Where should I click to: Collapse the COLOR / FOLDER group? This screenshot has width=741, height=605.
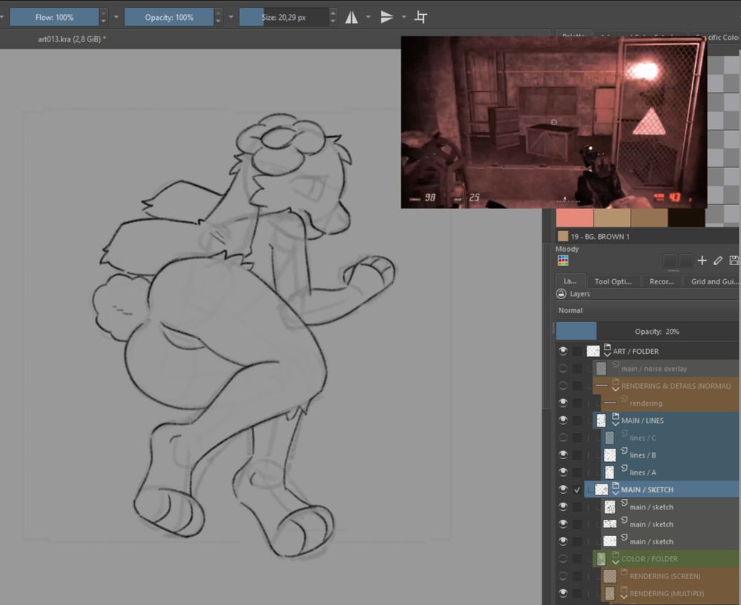[x=615, y=562]
